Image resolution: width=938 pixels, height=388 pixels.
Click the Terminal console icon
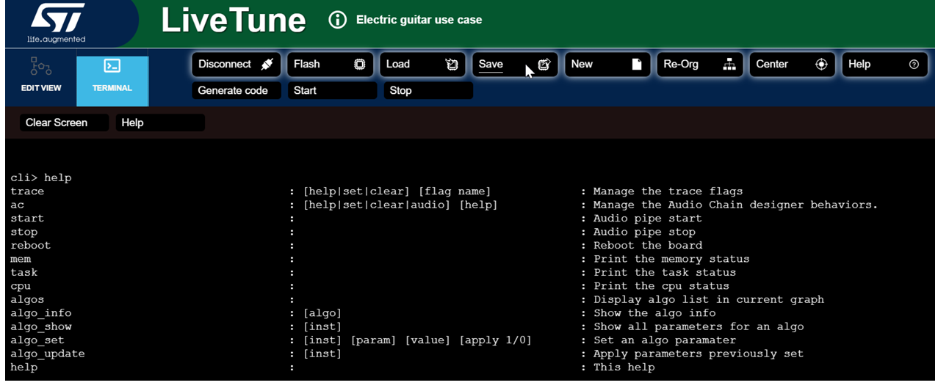tap(112, 67)
